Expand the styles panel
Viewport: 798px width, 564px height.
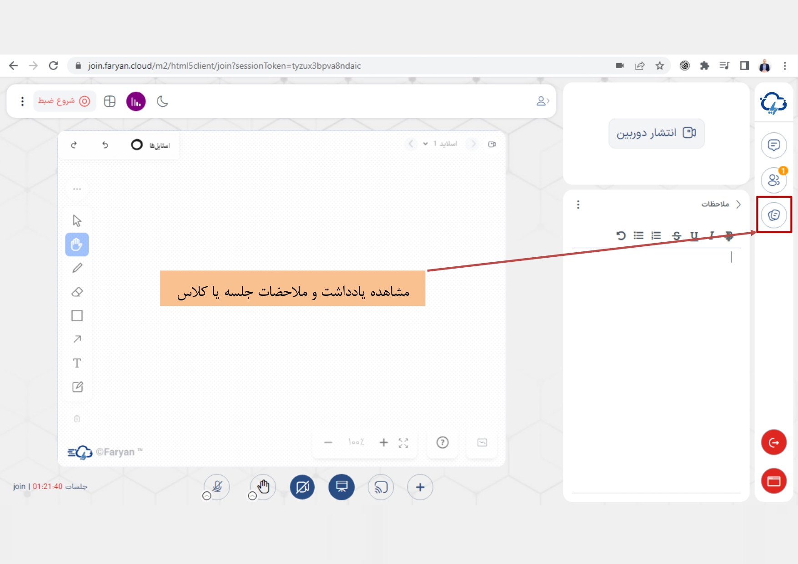pos(151,145)
